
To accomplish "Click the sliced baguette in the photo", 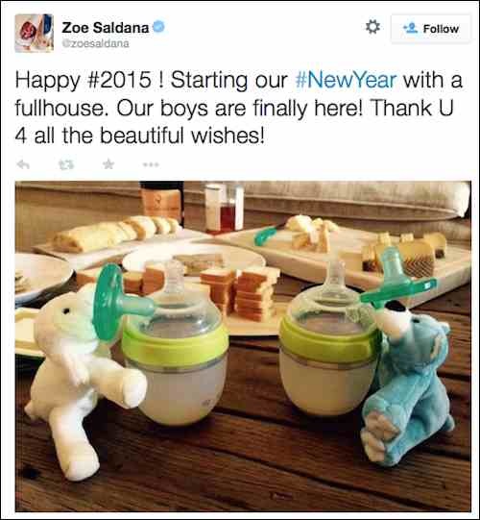I will click(x=116, y=233).
